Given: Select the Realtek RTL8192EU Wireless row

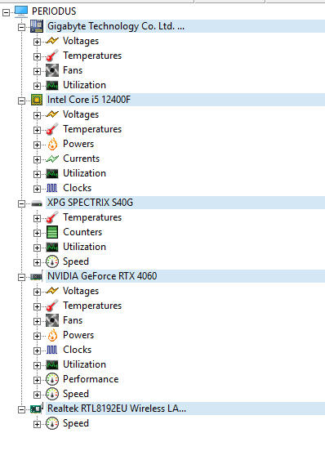Looking at the screenshot, I should (185, 409).
